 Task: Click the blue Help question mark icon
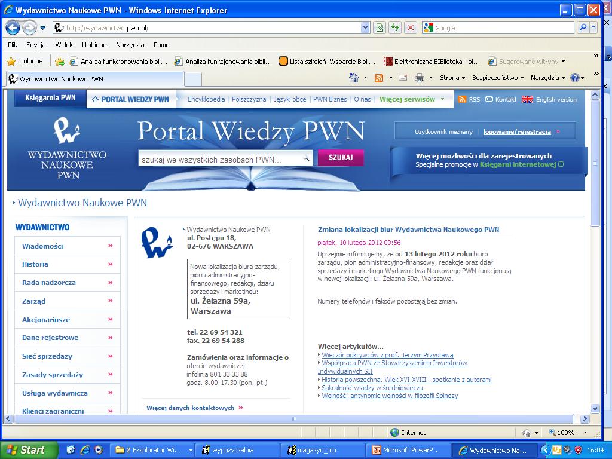pos(574,78)
